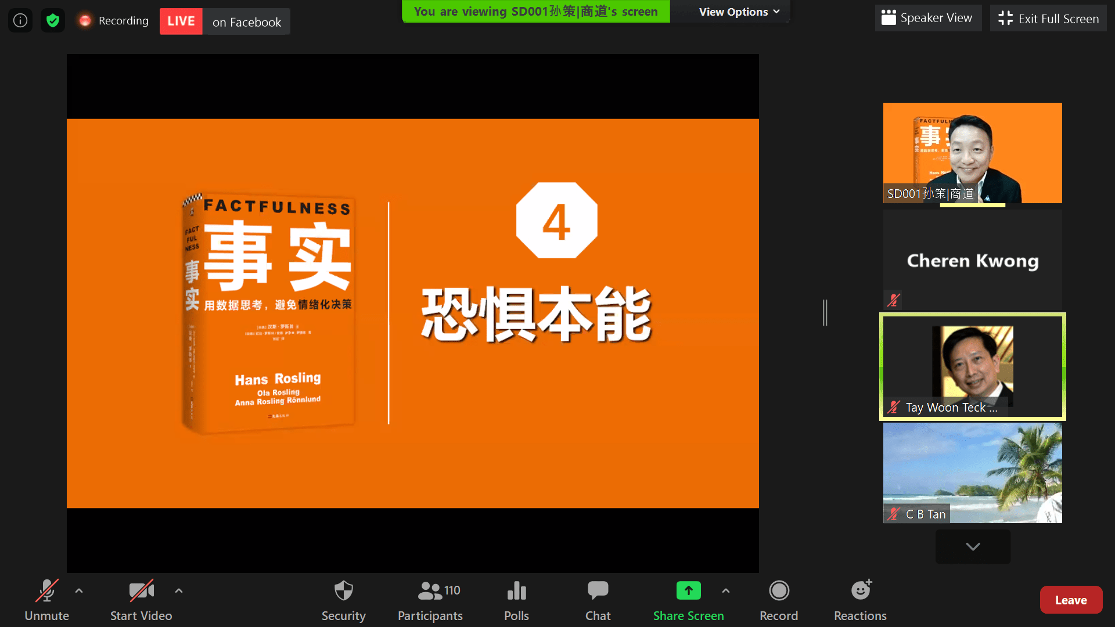
Task: Expand share options arrow beside Share Screen
Action: pyautogui.click(x=726, y=591)
